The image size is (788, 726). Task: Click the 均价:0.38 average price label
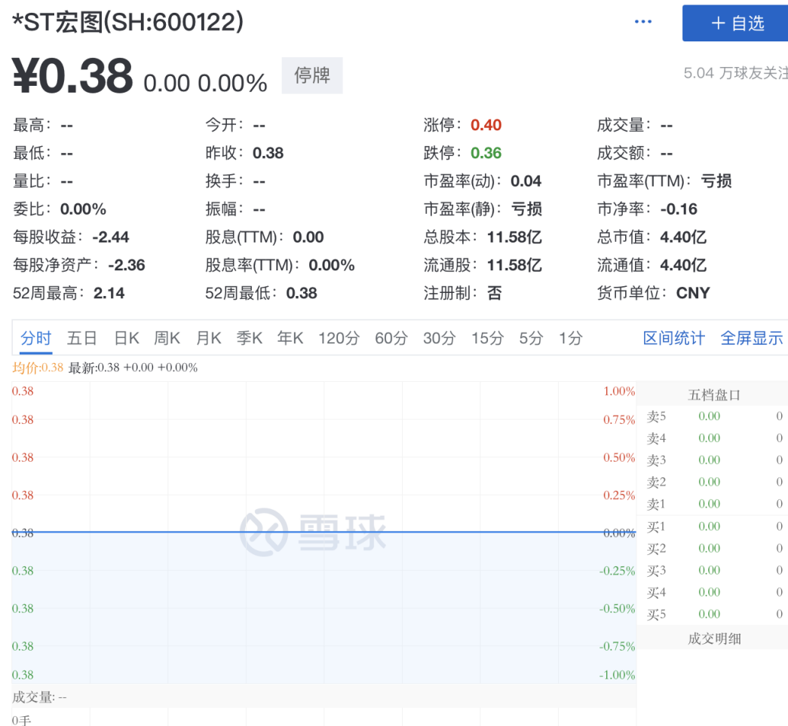[x=38, y=368]
